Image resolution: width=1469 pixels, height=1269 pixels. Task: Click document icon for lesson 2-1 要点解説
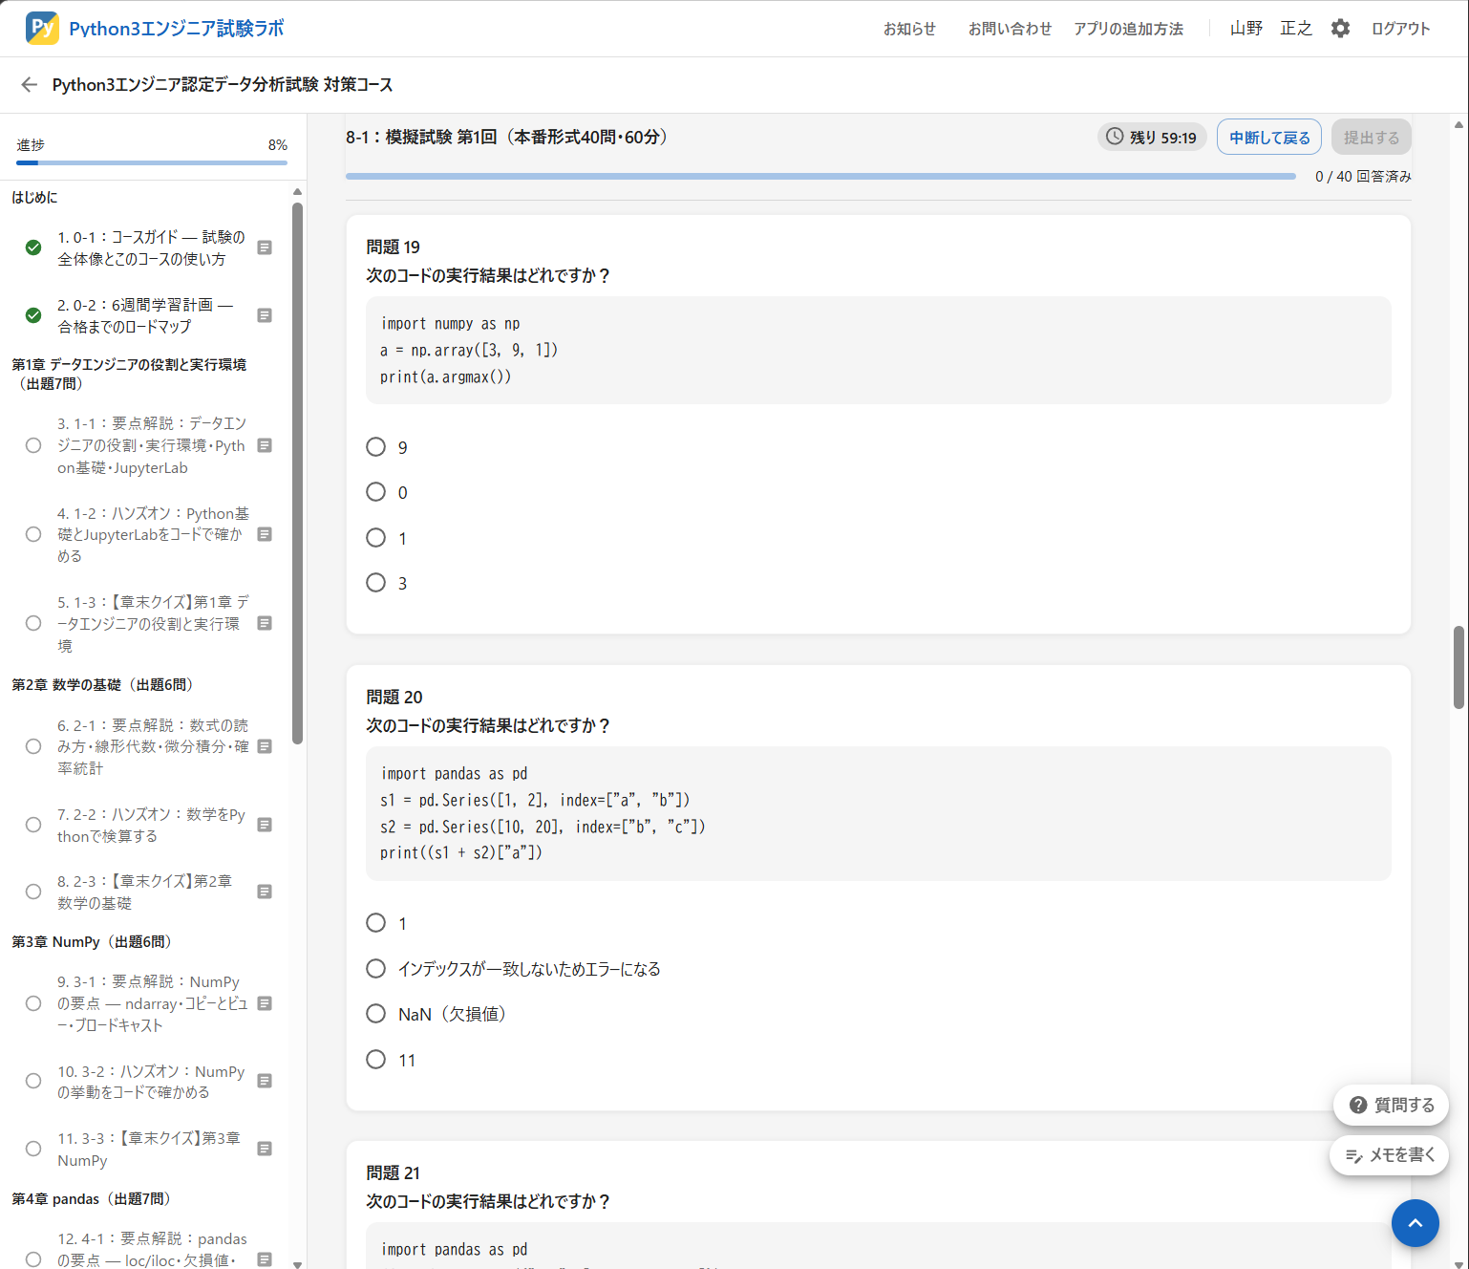266,746
